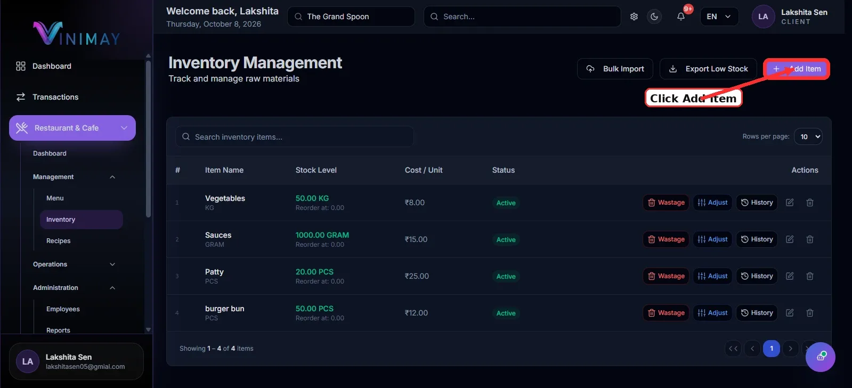
Task: Click the Bulk Import button
Action: pos(615,69)
